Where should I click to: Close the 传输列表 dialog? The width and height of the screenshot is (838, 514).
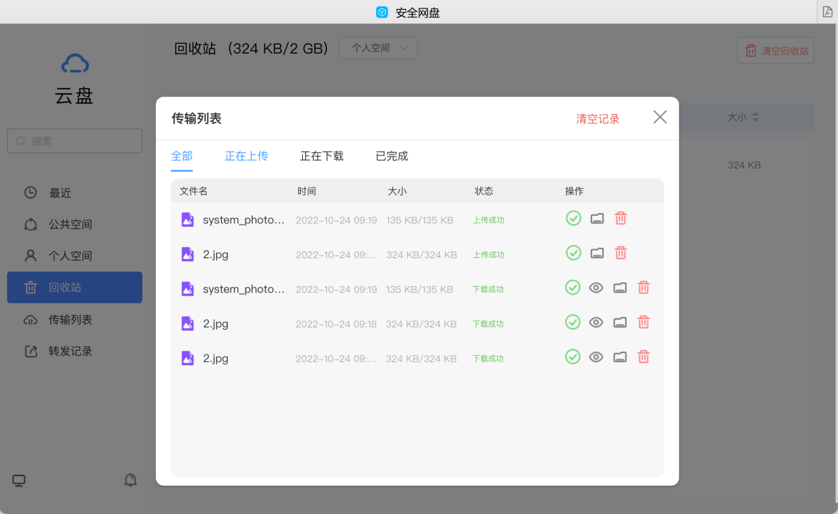click(x=659, y=117)
